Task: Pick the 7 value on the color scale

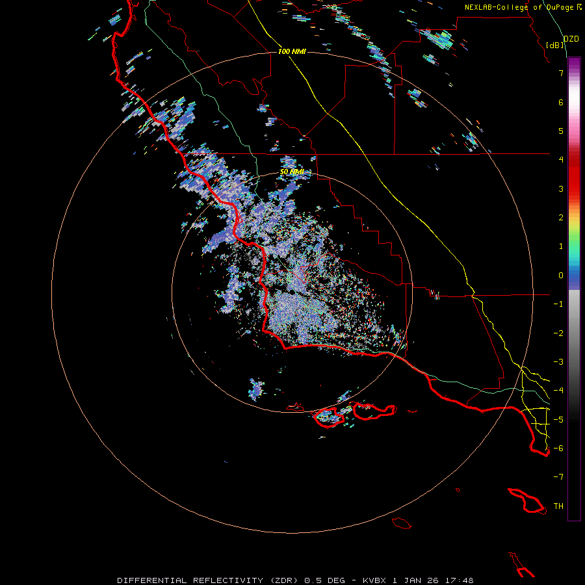Action: pos(561,73)
